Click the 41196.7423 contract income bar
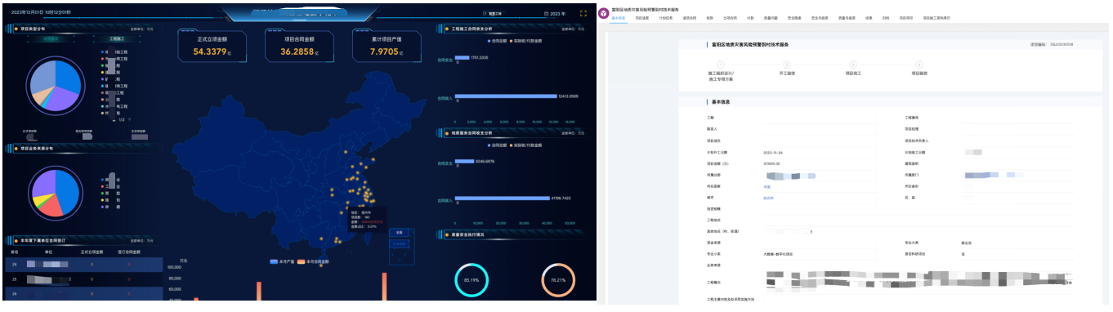1113x312 pixels. click(503, 198)
